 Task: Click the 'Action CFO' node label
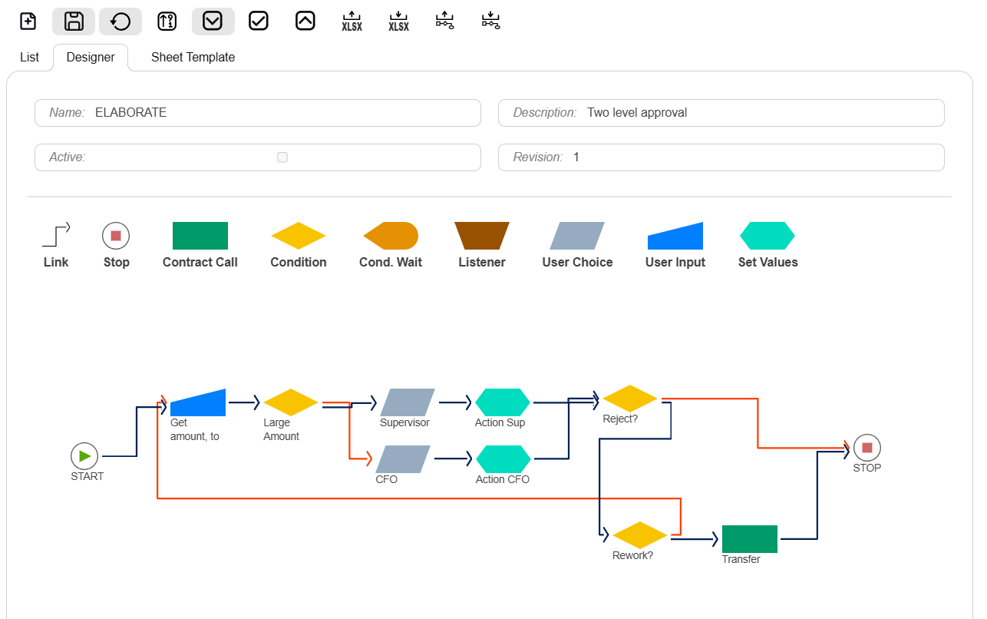pyautogui.click(x=503, y=480)
